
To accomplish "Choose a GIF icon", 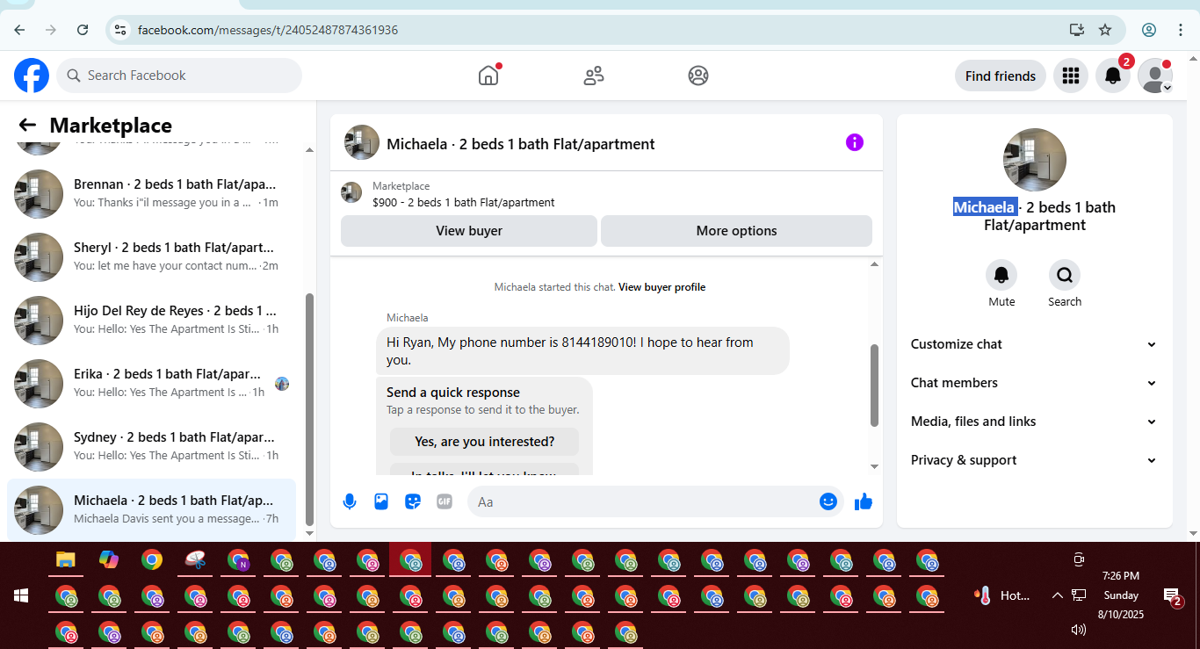I will coord(445,501).
